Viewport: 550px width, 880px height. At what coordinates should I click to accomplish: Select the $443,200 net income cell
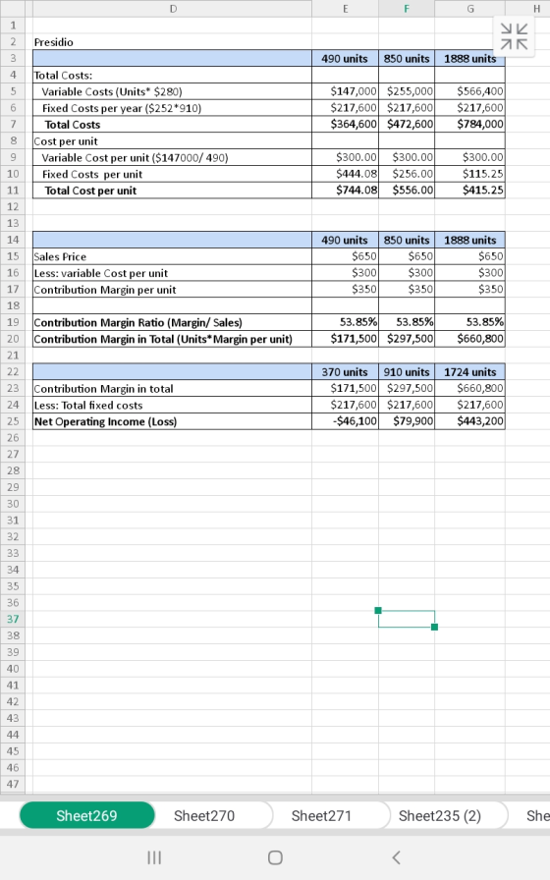(x=469, y=421)
